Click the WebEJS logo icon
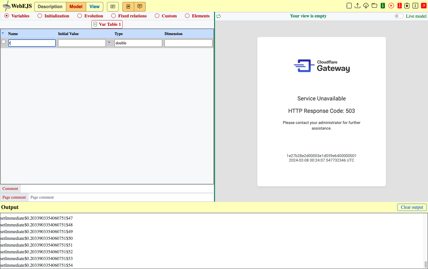Image resolution: width=428 pixels, height=269 pixels. [6, 6]
